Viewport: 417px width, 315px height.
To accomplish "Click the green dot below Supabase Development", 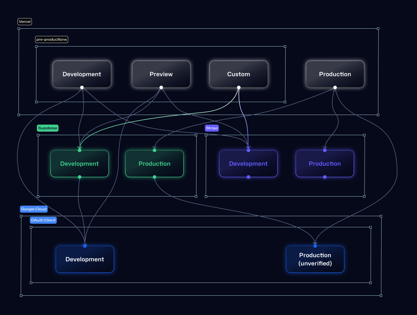I will 79,177.
